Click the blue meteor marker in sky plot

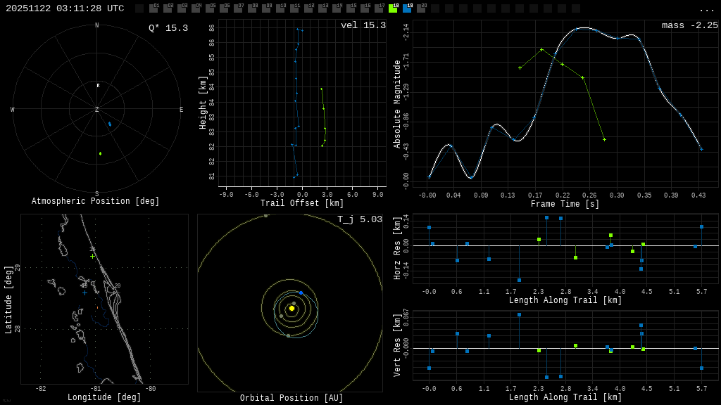[x=109, y=124]
